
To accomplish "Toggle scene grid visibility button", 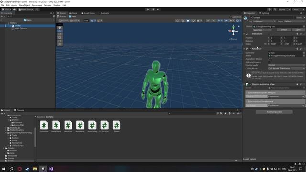I will tap(92, 21).
